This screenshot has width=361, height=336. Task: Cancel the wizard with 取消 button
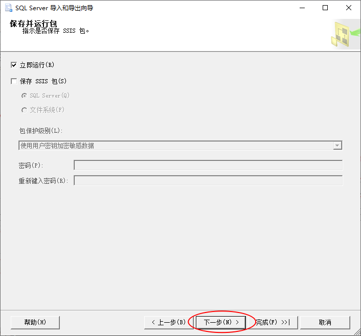325,322
